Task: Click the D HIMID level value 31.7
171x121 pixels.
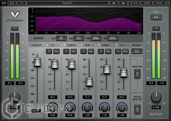Action: pyautogui.click(x=105, y=97)
